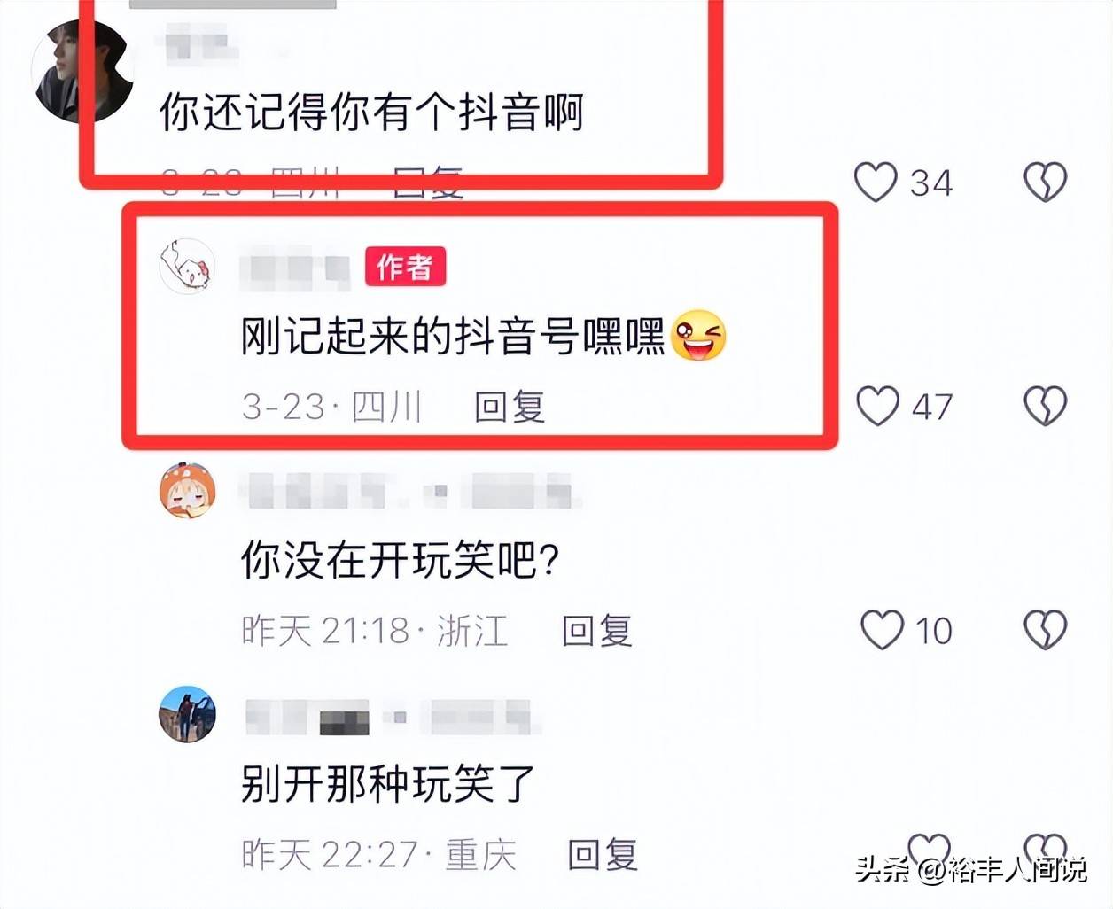Reply to the 昨天 22:27 重庆 comment
Viewport: 1113px width, 909px height.
[x=603, y=855]
